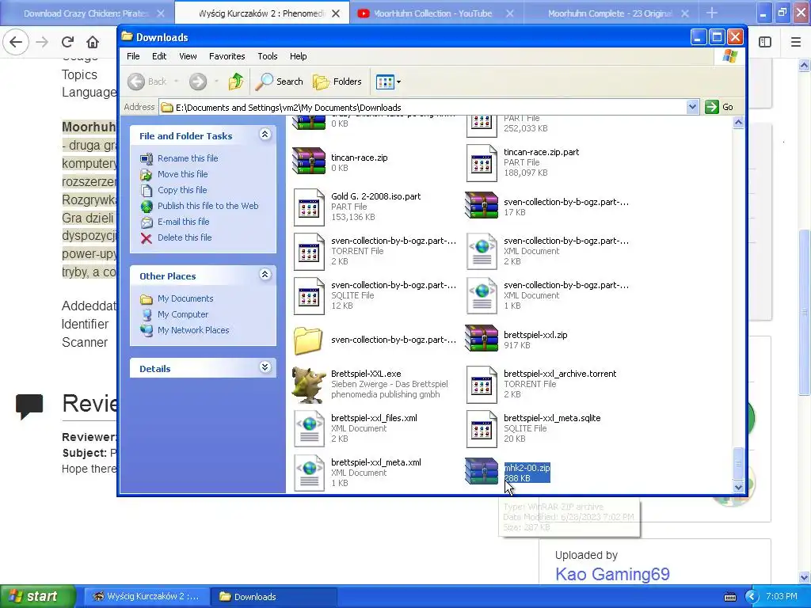
Task: Switch to Moorhuhn Complete browser tab
Action: click(610, 13)
